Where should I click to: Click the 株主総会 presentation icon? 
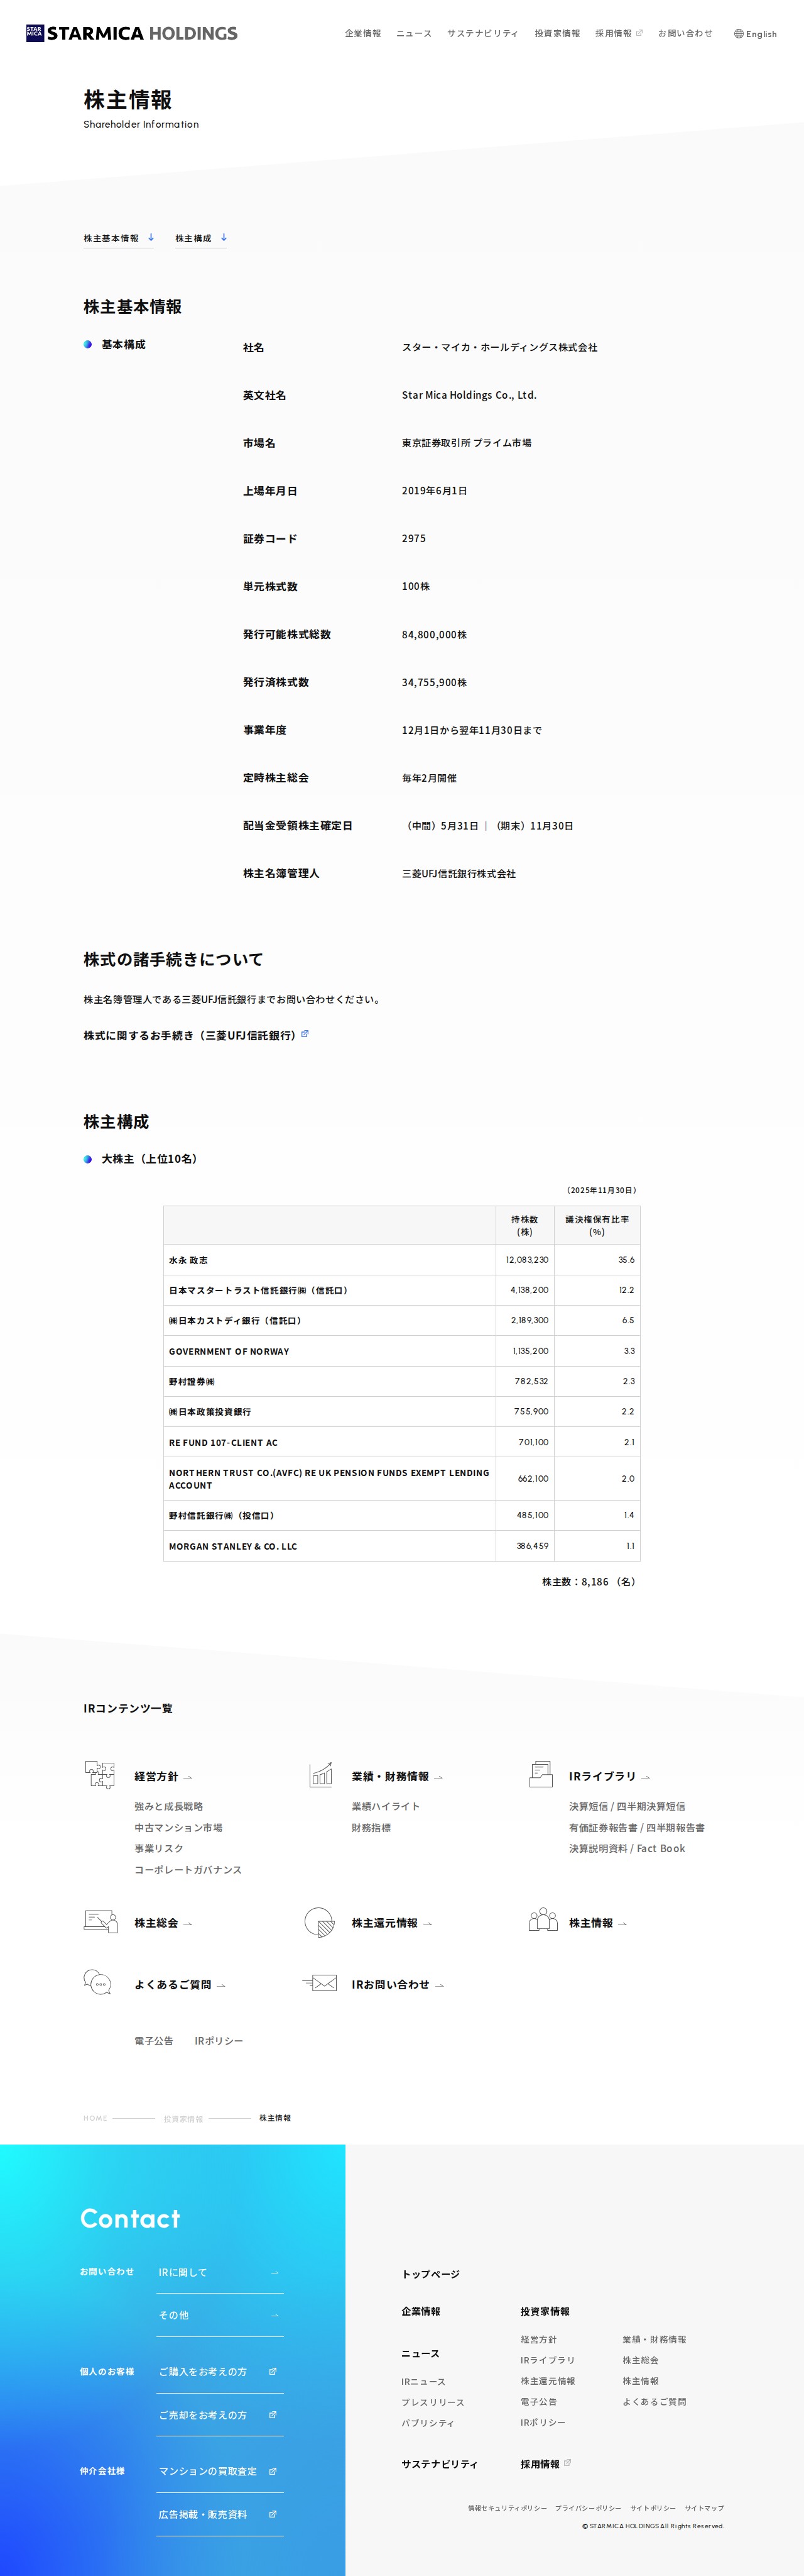coord(101,1921)
